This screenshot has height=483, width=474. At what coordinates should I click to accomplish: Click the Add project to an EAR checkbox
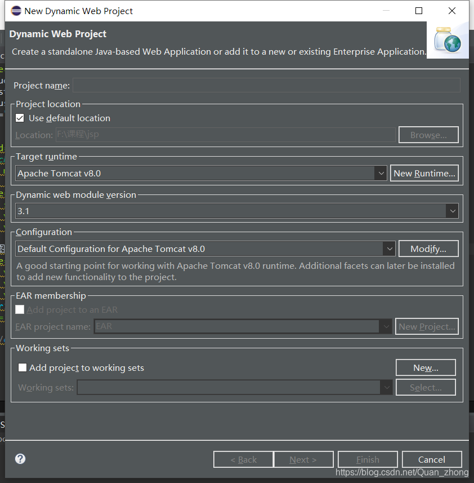pos(20,309)
